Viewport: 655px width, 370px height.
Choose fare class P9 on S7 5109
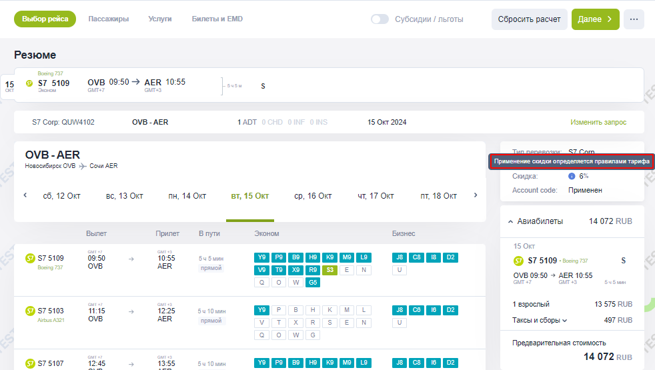tap(279, 257)
